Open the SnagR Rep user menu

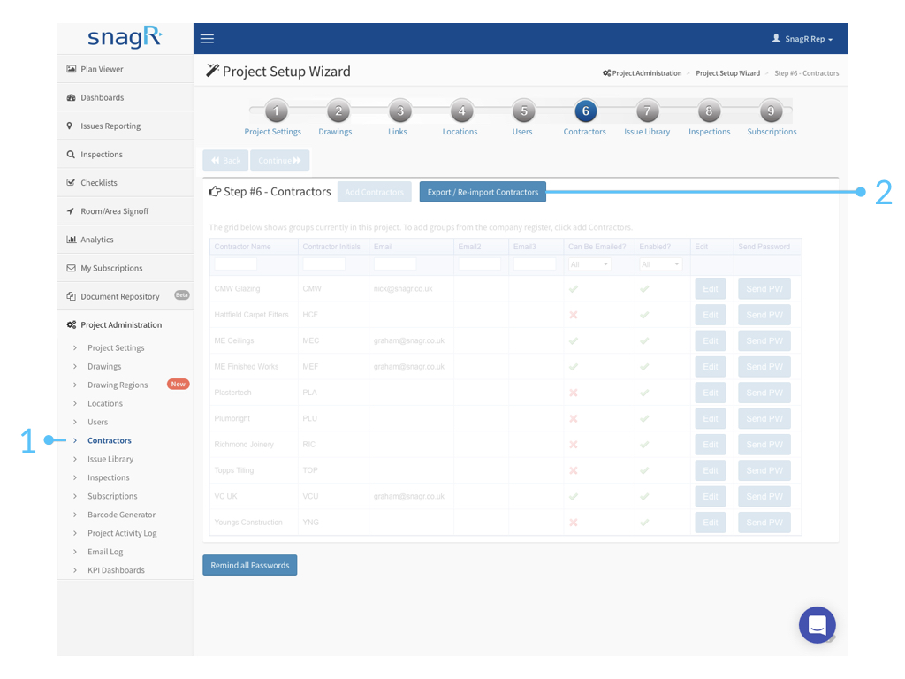pos(802,39)
